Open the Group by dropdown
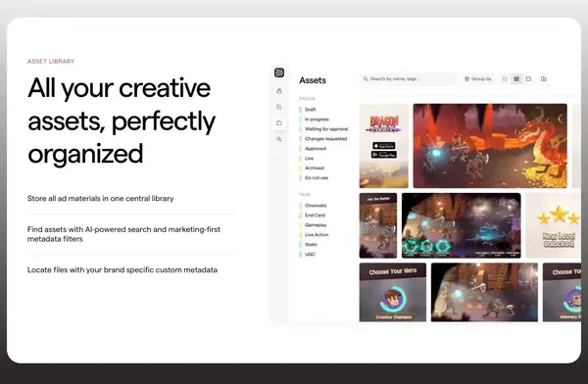This screenshot has height=384, width=588. (x=478, y=78)
